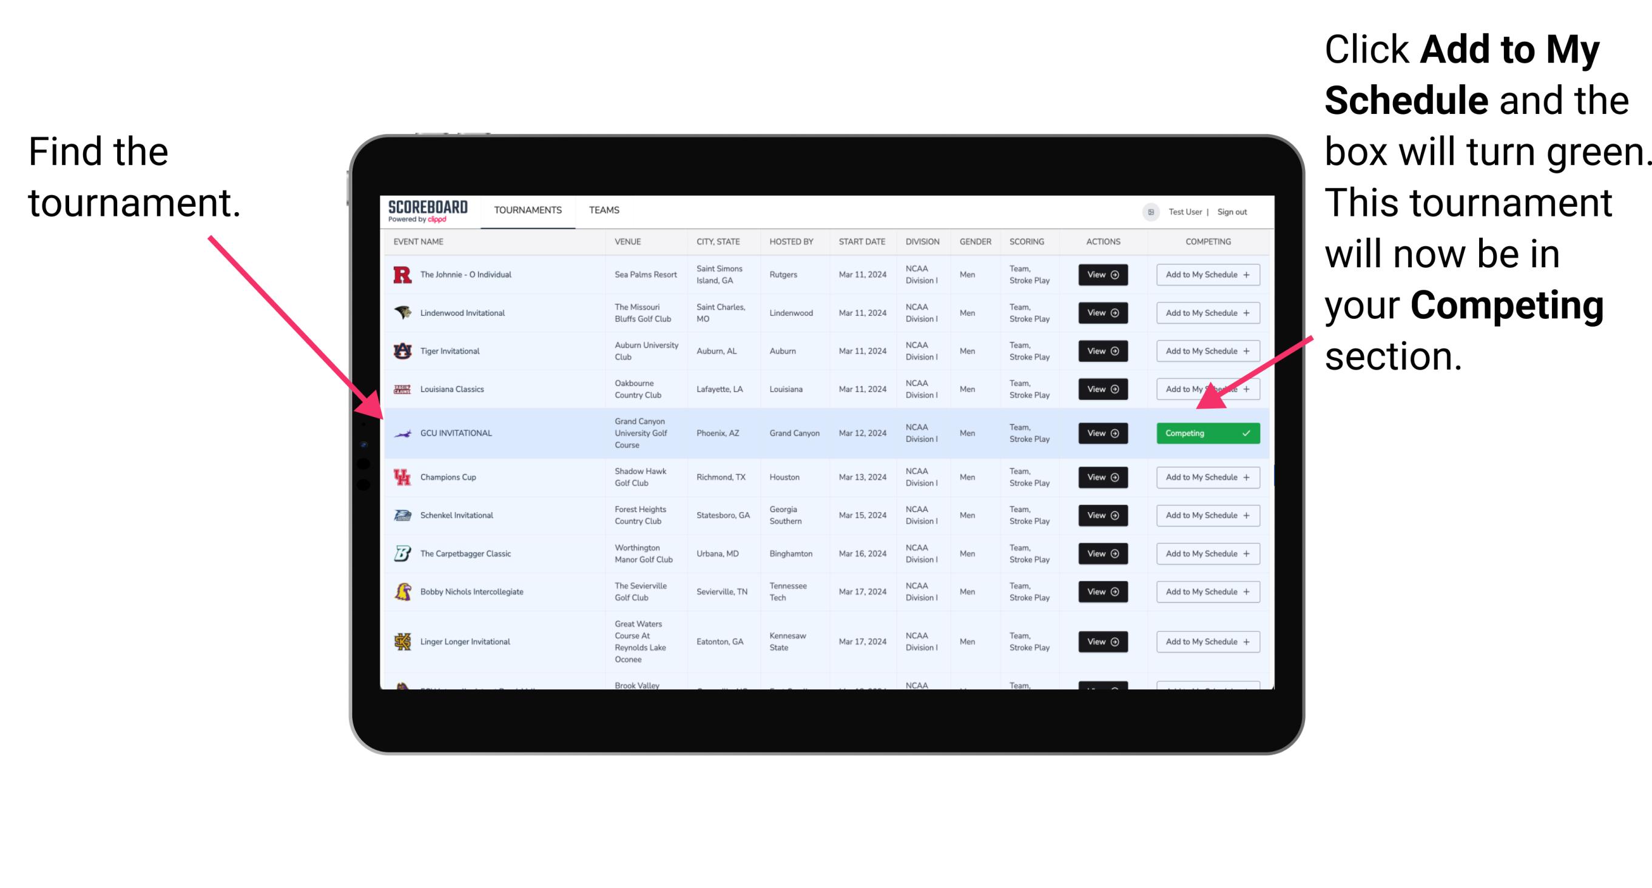Viewport: 1652px width, 888px height.
Task: Click Add to My Schedule for Carpetbagger Classic
Action: (1205, 553)
